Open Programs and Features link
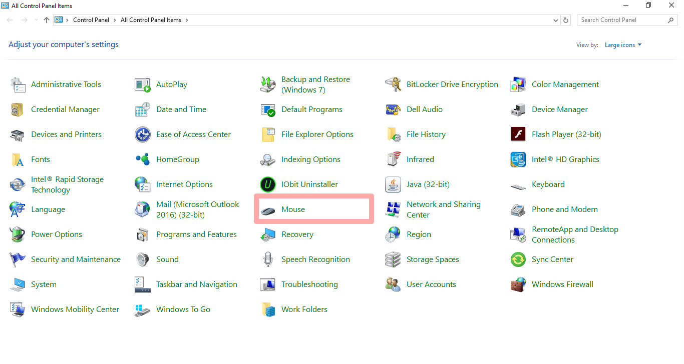This screenshot has height=364, width=684. [x=196, y=234]
